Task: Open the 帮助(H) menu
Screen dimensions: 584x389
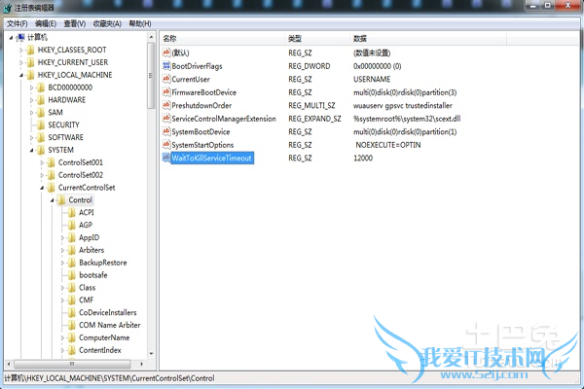Action: (x=140, y=23)
